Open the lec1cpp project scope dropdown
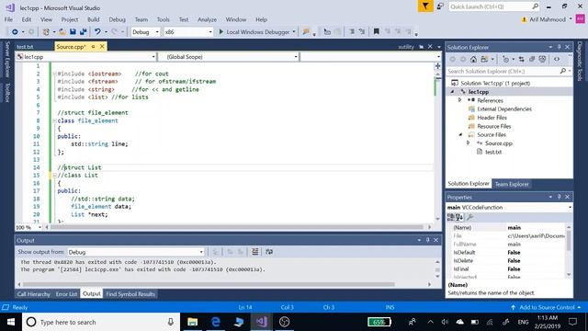Screen dimensions: 588x331 85,57
